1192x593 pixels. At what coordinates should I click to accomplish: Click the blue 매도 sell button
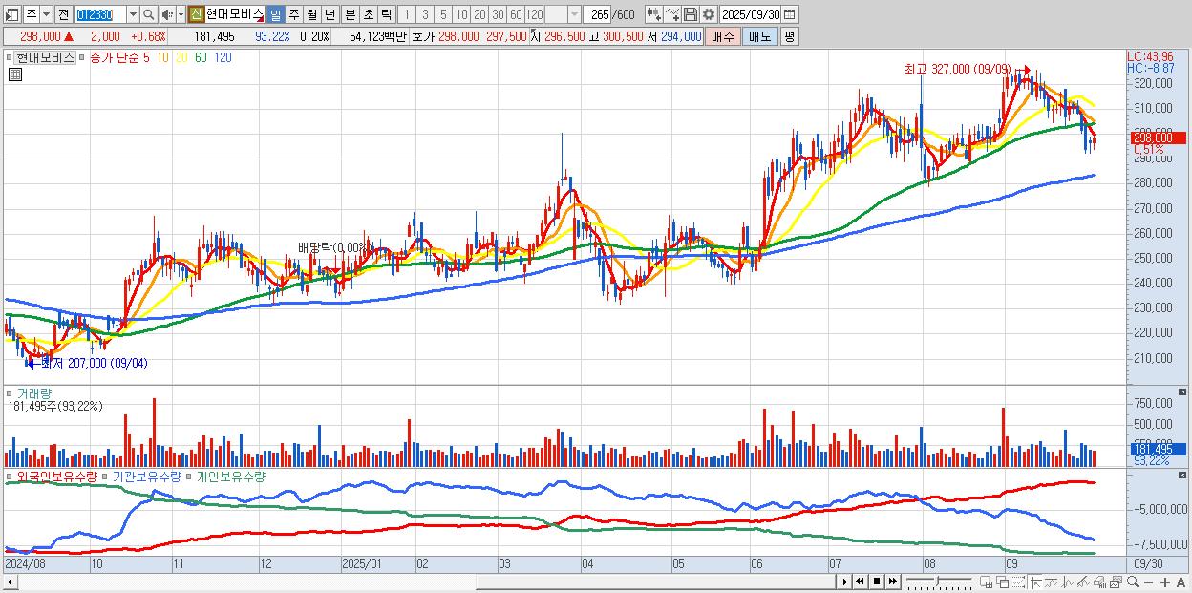coord(760,36)
